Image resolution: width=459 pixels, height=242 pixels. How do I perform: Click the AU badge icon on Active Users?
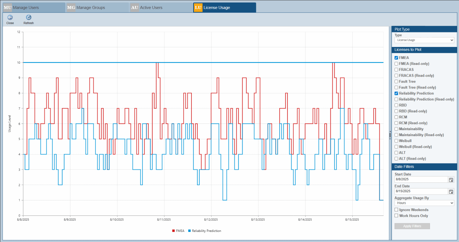[135, 8]
